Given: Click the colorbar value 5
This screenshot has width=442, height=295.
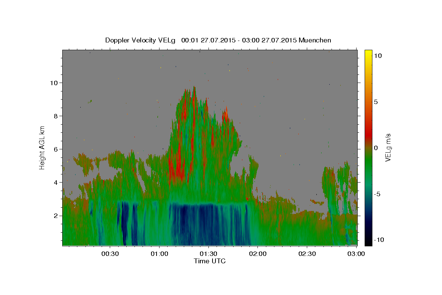Looking at the screenshot, I should coord(376,102).
